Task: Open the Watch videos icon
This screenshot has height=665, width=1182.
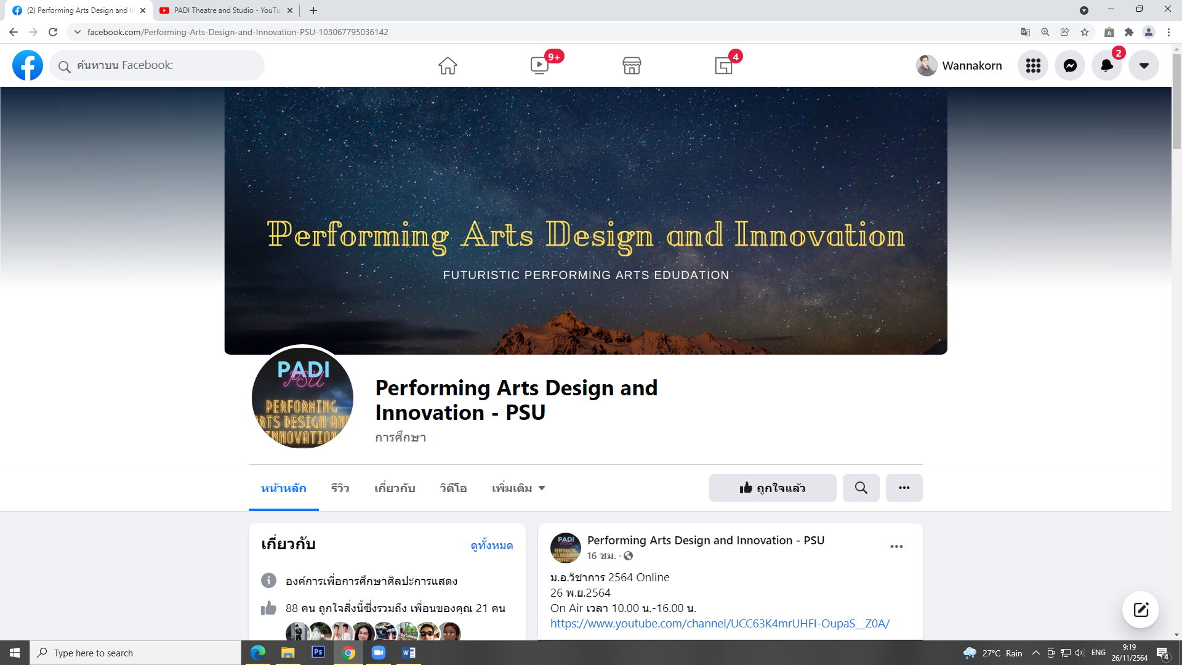Action: tap(539, 65)
